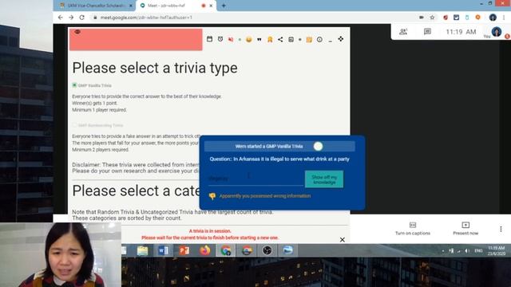Open OBS Studio from taskbar

coord(267,250)
